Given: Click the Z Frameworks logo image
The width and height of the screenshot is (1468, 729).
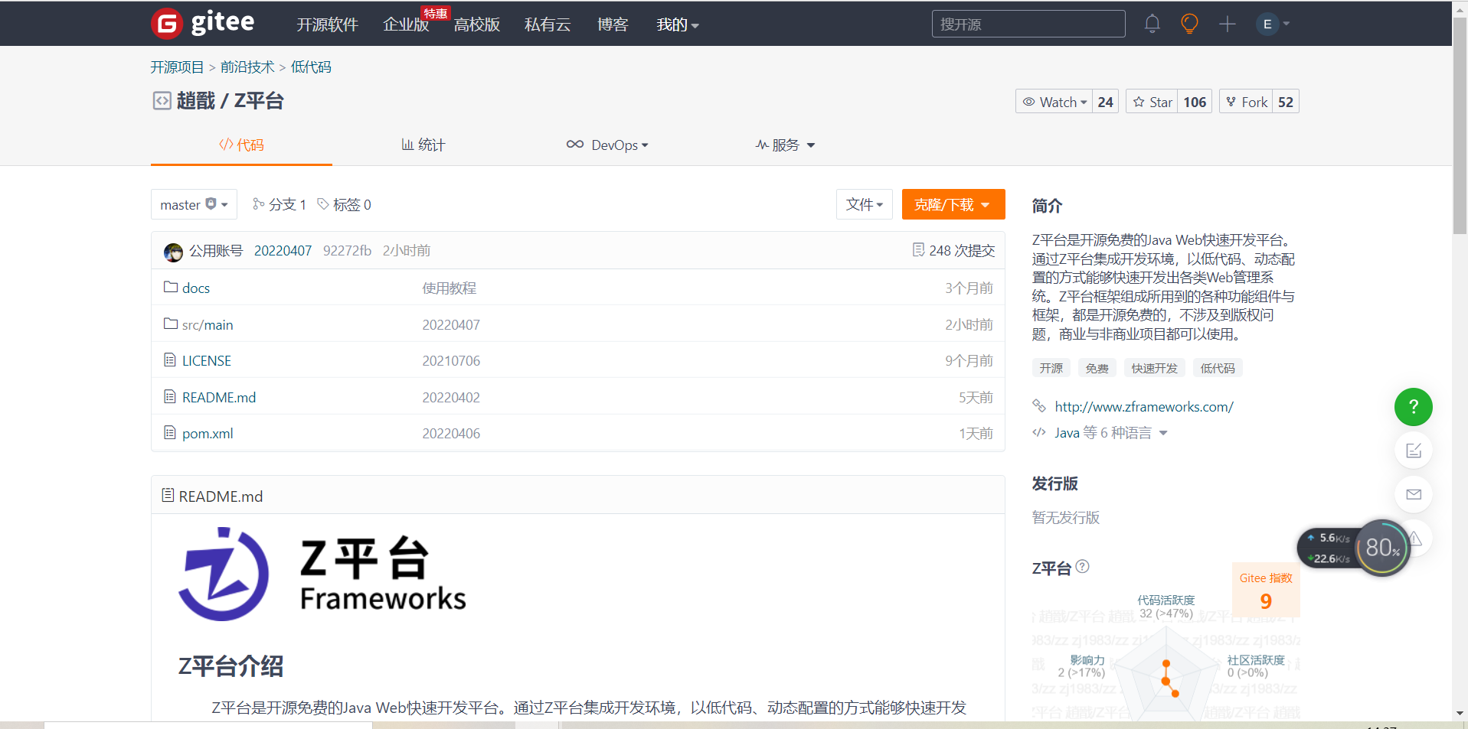Looking at the screenshot, I should point(322,574).
